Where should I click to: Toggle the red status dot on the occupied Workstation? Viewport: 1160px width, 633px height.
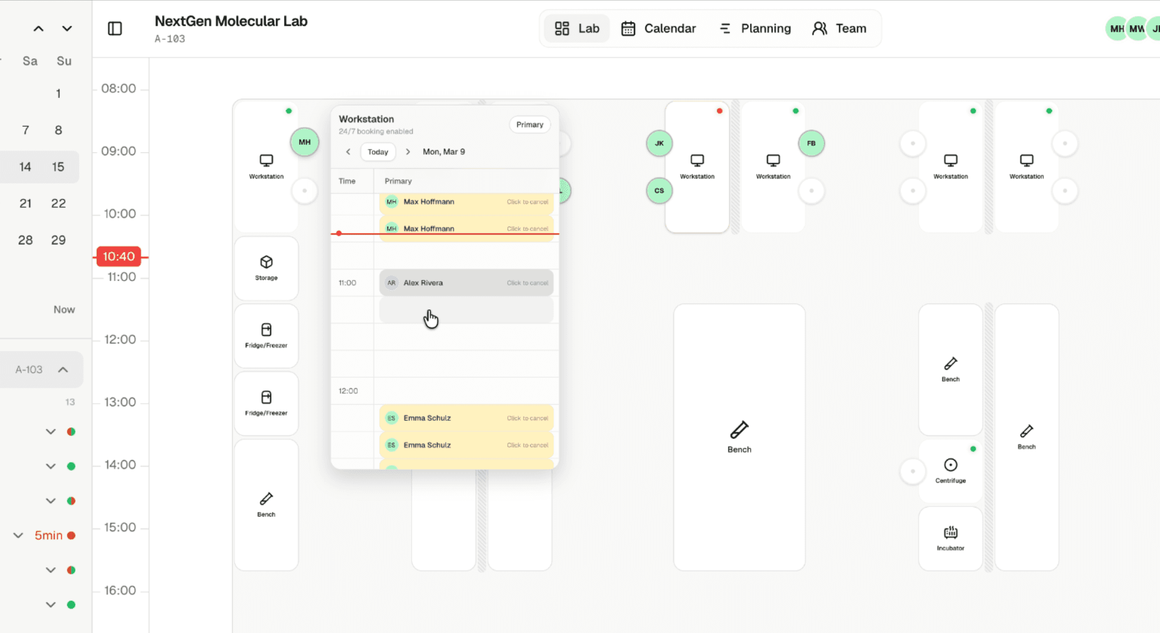pyautogui.click(x=720, y=110)
